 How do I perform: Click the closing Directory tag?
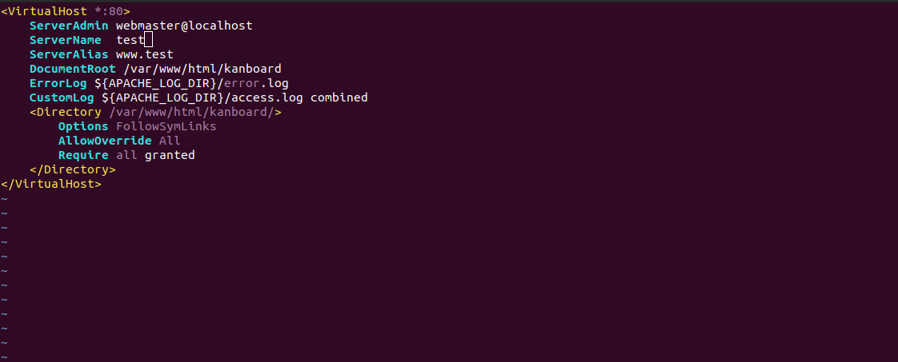point(73,169)
